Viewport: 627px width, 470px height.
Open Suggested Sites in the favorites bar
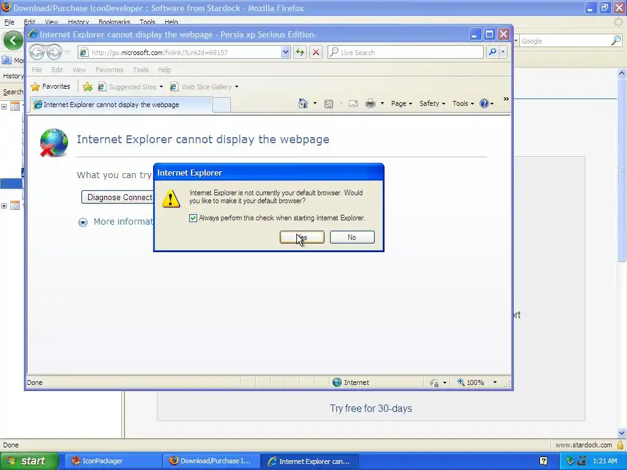pos(130,87)
